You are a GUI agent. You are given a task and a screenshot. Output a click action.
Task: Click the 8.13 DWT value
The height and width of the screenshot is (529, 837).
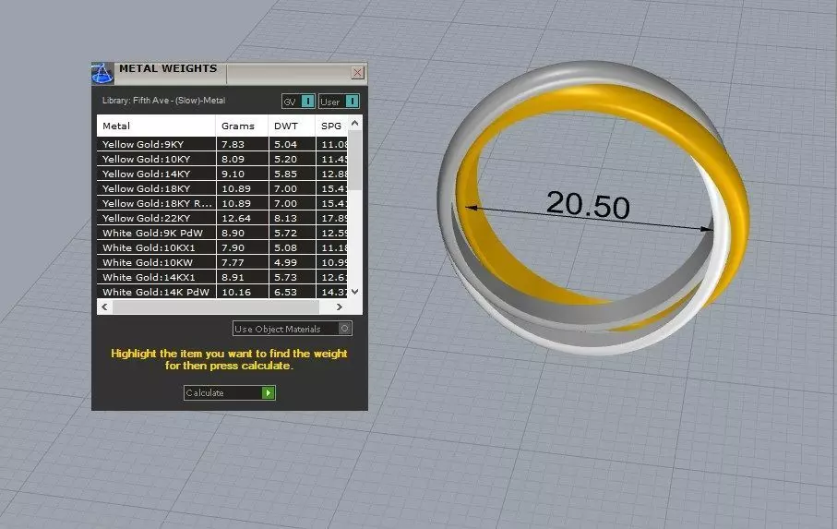(285, 218)
